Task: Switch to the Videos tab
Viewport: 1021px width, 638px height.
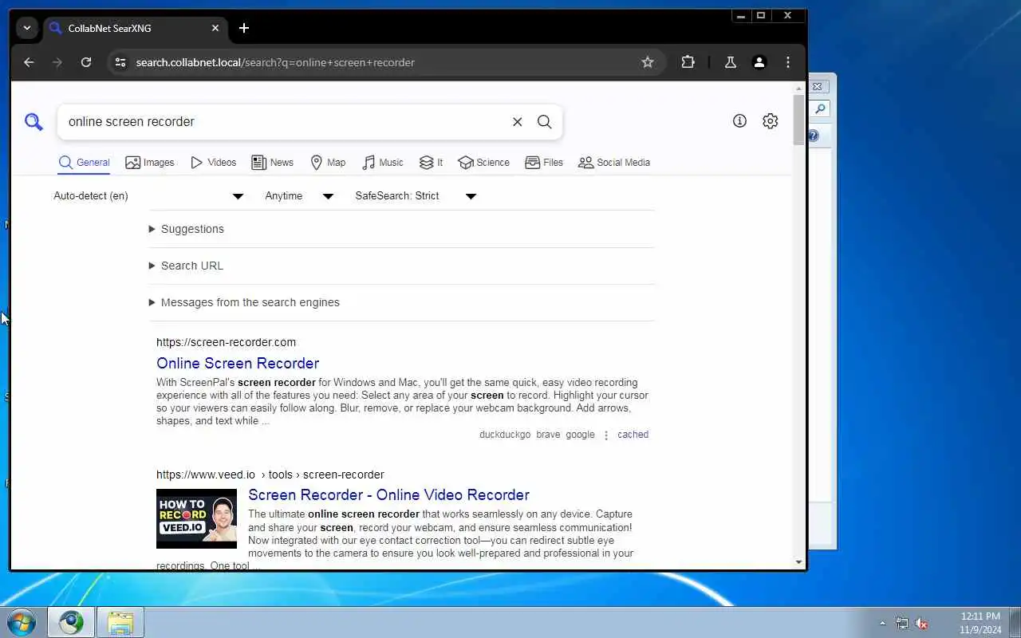Action: 213,162
